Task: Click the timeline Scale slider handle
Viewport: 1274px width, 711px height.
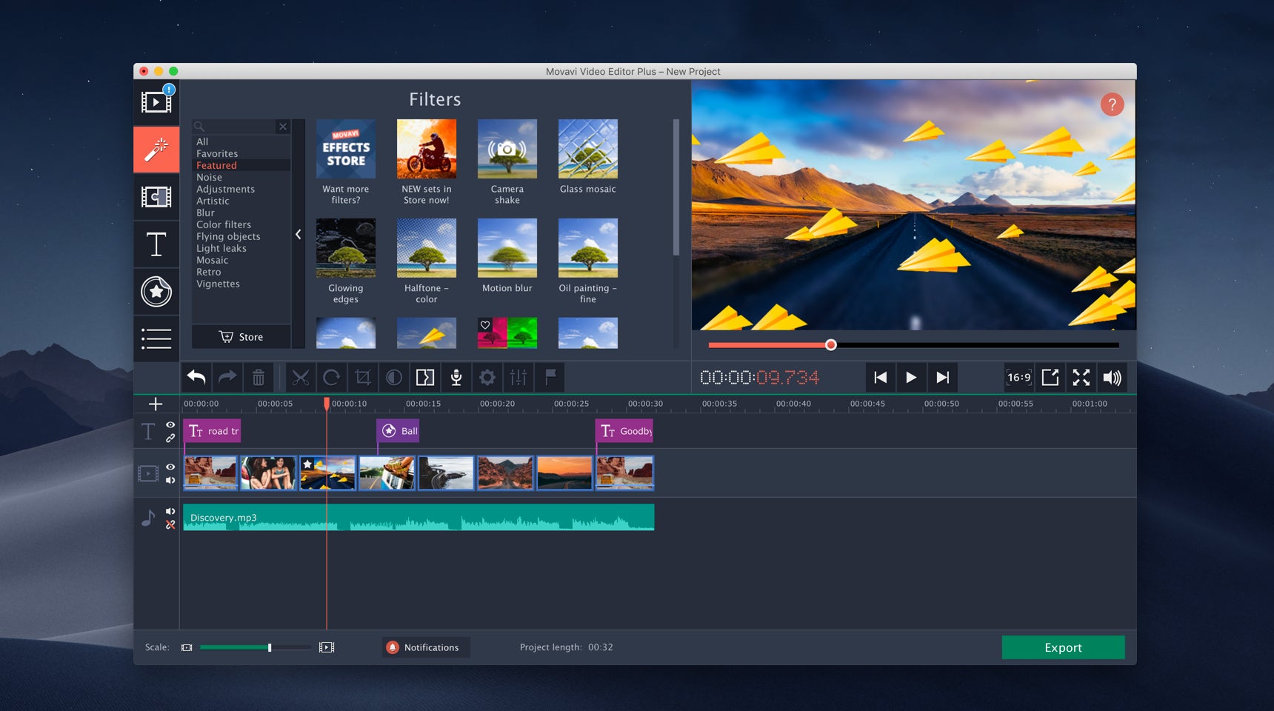Action: (x=270, y=647)
